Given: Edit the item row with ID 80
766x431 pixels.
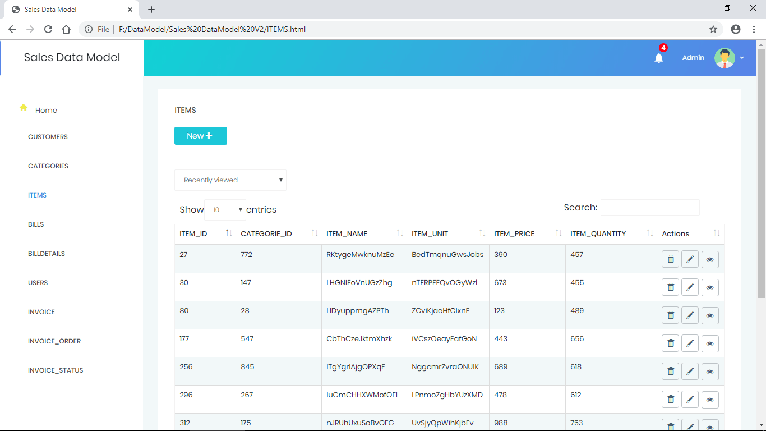Looking at the screenshot, I should point(690,315).
